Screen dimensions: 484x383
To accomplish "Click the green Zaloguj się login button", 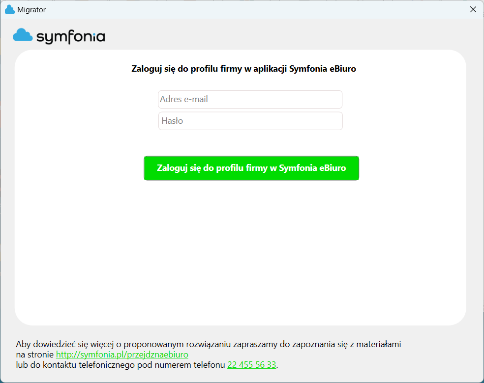I will [251, 168].
